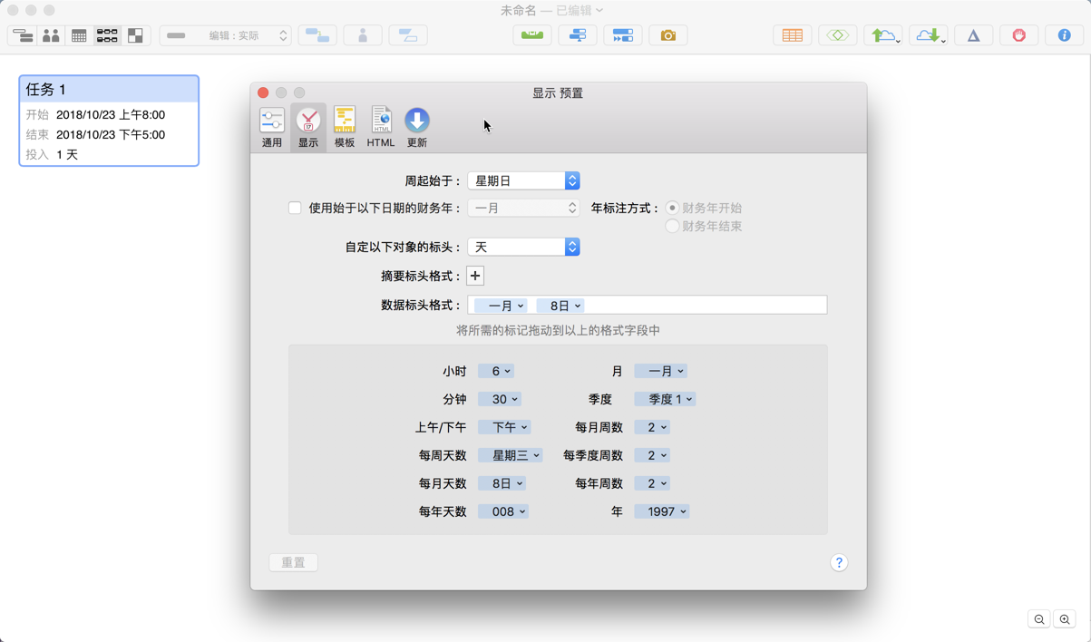Select the 财务年开始 radio button
This screenshot has width=1091, height=642.
click(672, 207)
